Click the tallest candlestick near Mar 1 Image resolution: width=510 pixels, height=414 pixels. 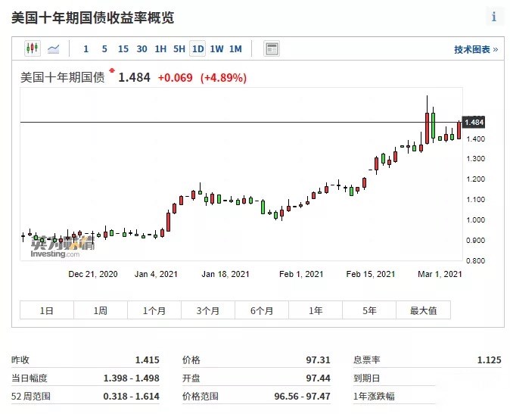coord(428,121)
